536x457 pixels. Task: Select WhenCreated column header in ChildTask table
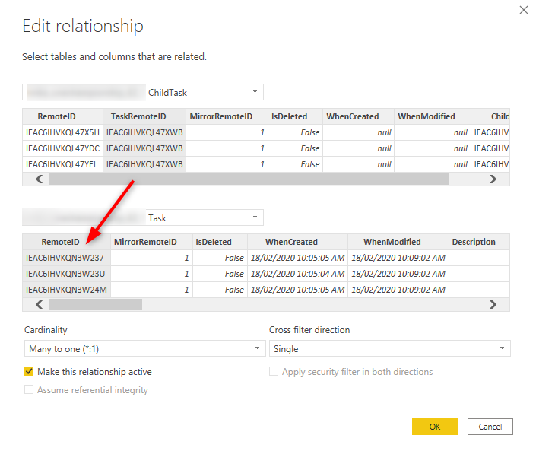[359, 116]
